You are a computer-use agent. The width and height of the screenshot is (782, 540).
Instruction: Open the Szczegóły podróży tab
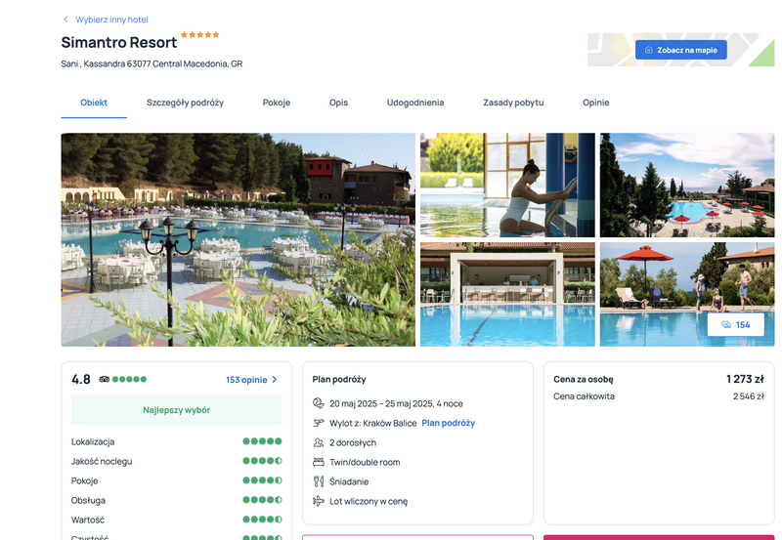(x=185, y=103)
